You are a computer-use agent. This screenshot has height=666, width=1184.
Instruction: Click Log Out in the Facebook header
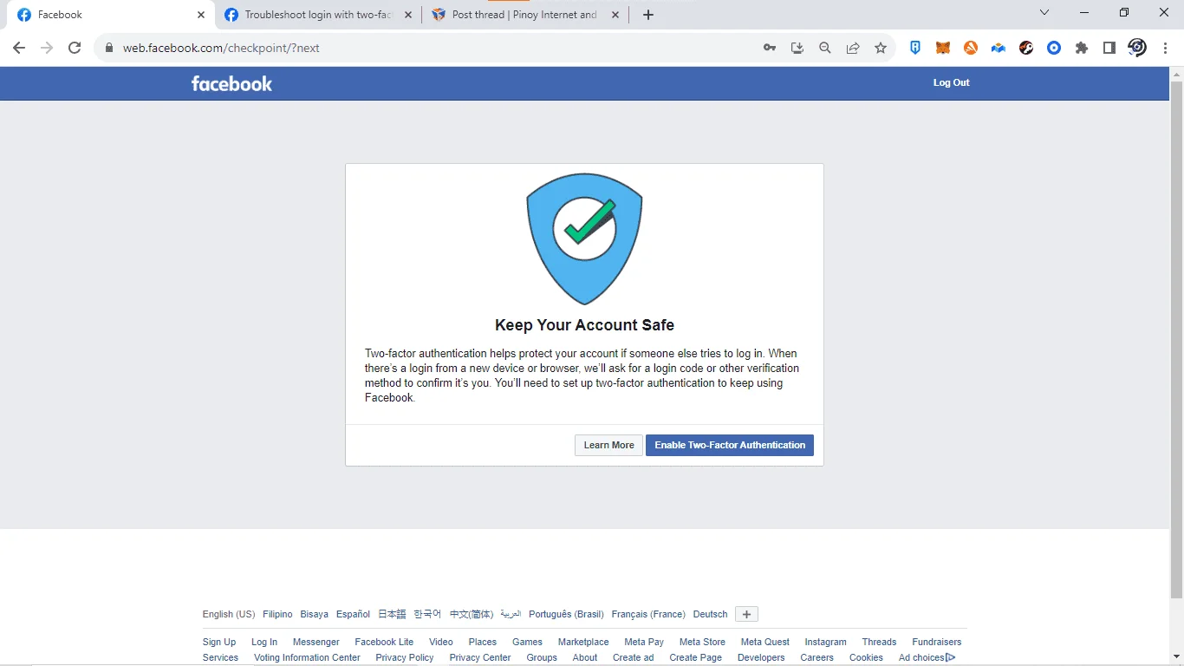[951, 82]
